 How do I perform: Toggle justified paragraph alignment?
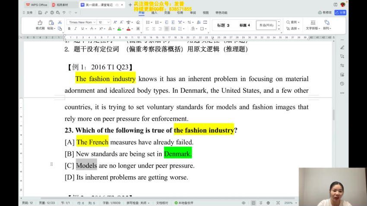point(166,29)
